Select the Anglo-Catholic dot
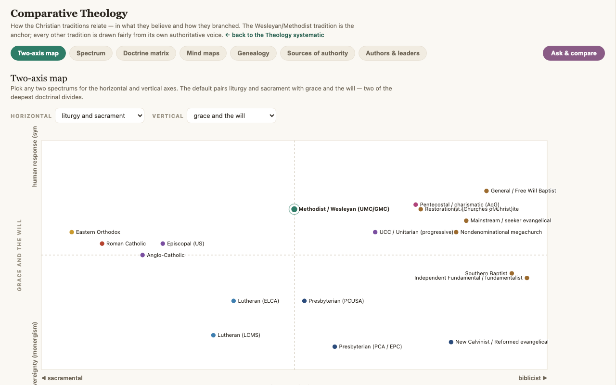This screenshot has width=616, height=385. (142, 255)
